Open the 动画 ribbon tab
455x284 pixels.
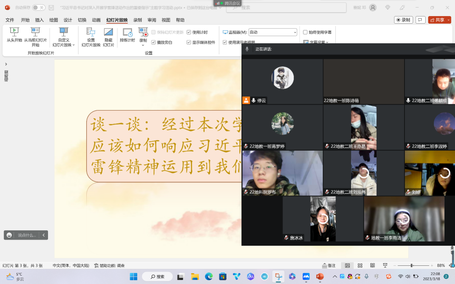click(x=96, y=20)
